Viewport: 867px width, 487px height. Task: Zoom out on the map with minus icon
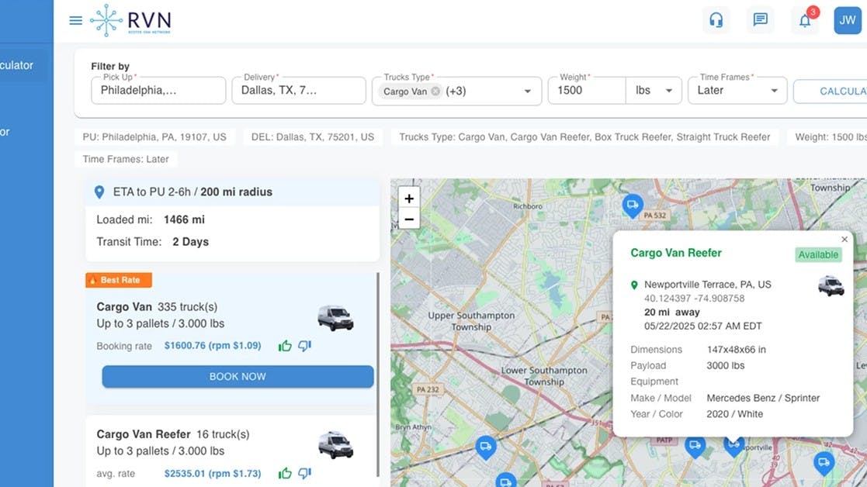[408, 219]
